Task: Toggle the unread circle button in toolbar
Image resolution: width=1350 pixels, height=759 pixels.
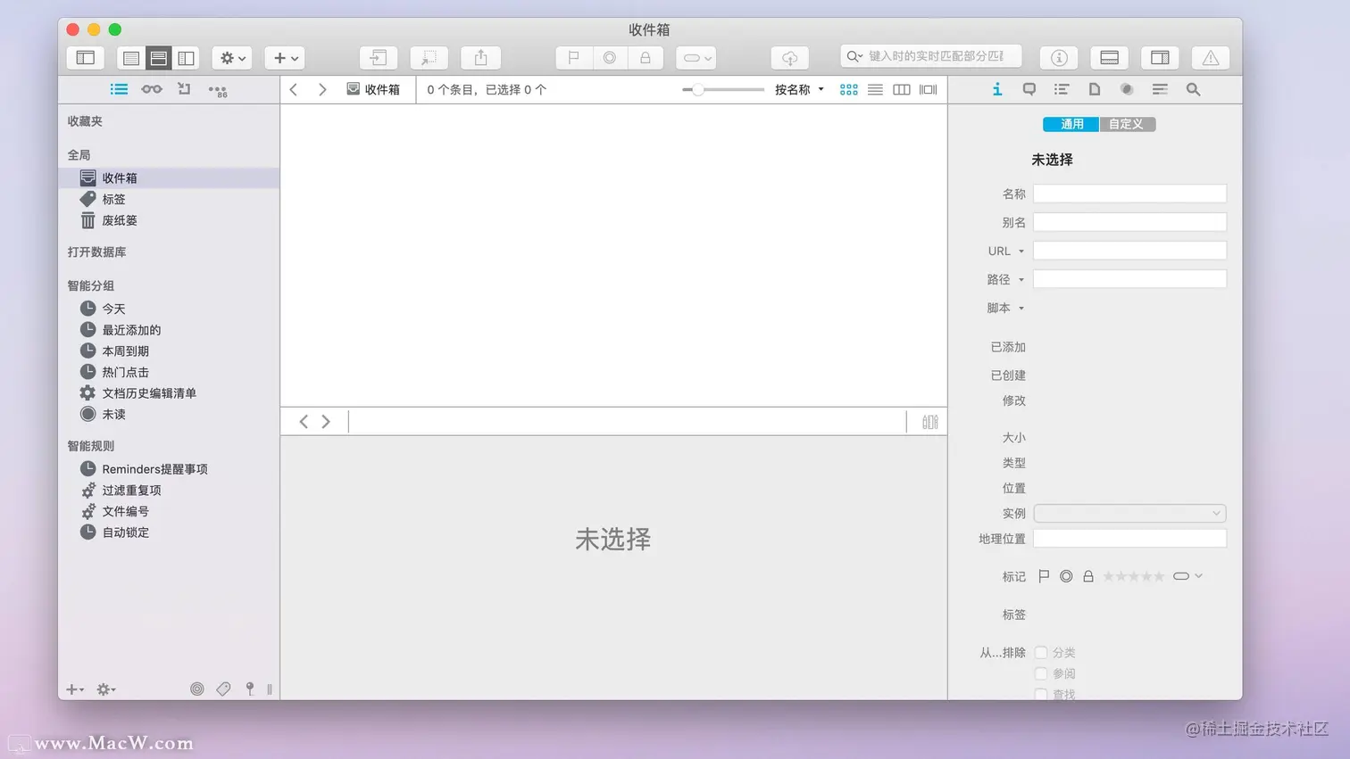Action: (610, 58)
